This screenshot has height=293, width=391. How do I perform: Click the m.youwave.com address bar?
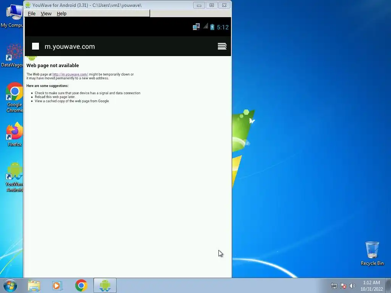[x=69, y=46]
